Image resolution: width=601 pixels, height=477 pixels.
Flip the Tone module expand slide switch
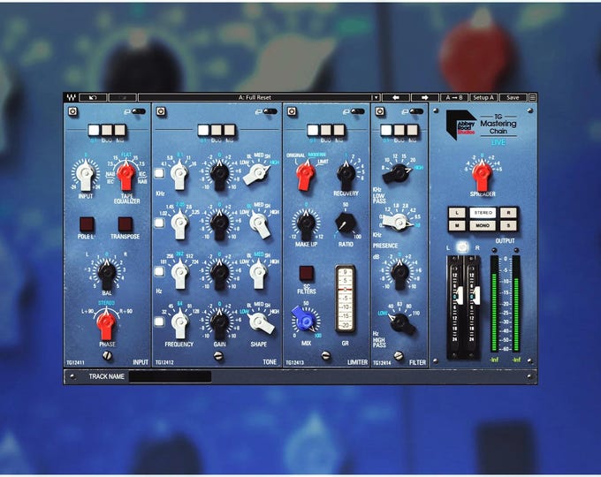[270, 111]
